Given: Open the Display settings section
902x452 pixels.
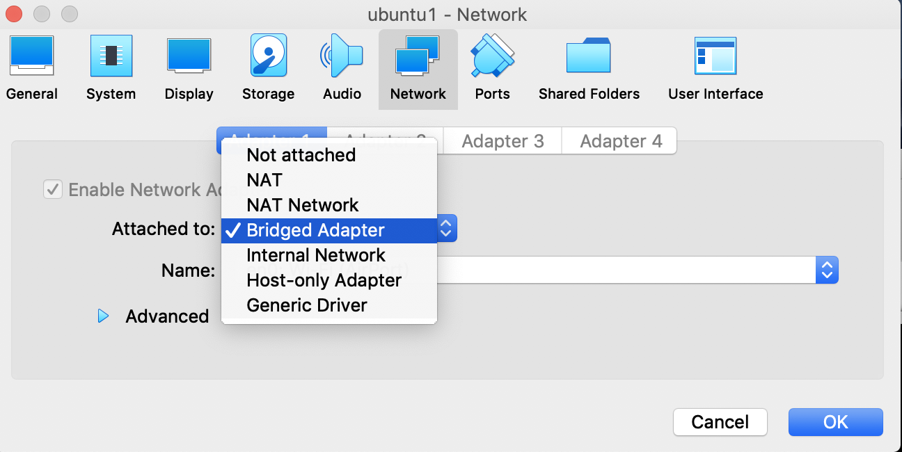Looking at the screenshot, I should coord(189,69).
